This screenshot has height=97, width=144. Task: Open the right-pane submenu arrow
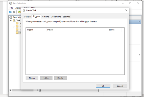pyautogui.click(x=139, y=55)
